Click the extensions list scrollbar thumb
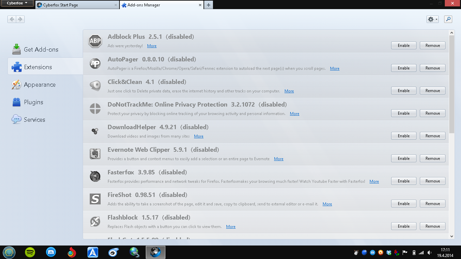Image resolution: width=461 pixels, height=259 pixels. tap(452, 84)
